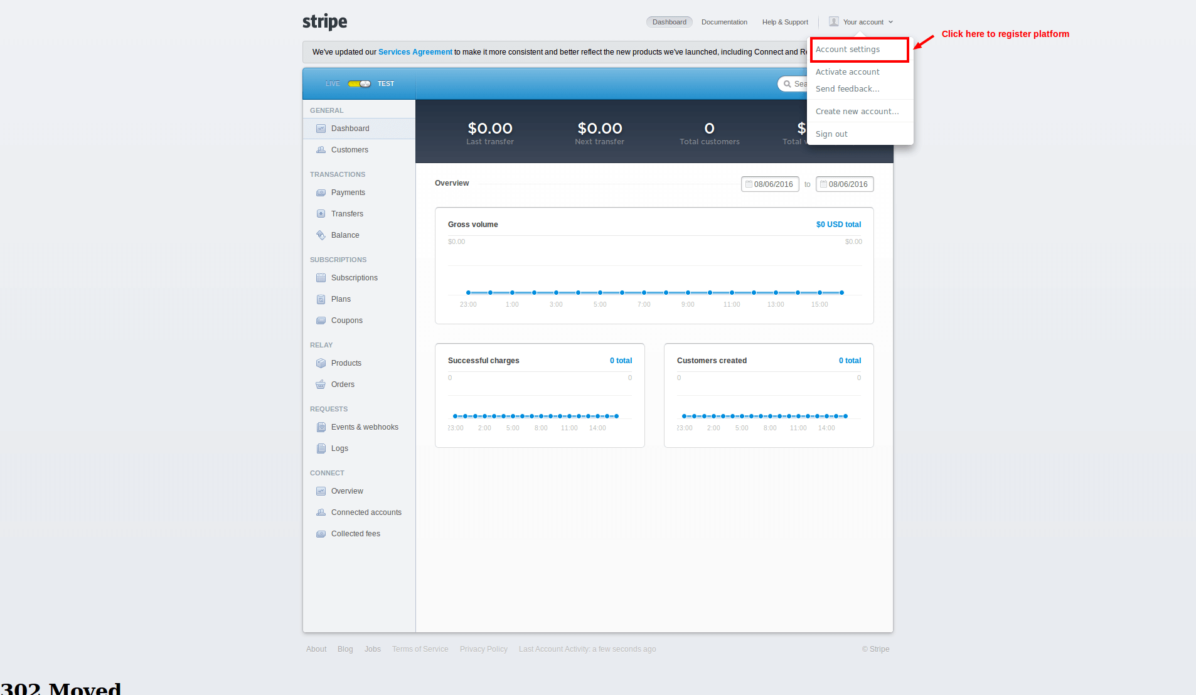
Task: Collapse the Your account dropdown
Action: pos(862,22)
